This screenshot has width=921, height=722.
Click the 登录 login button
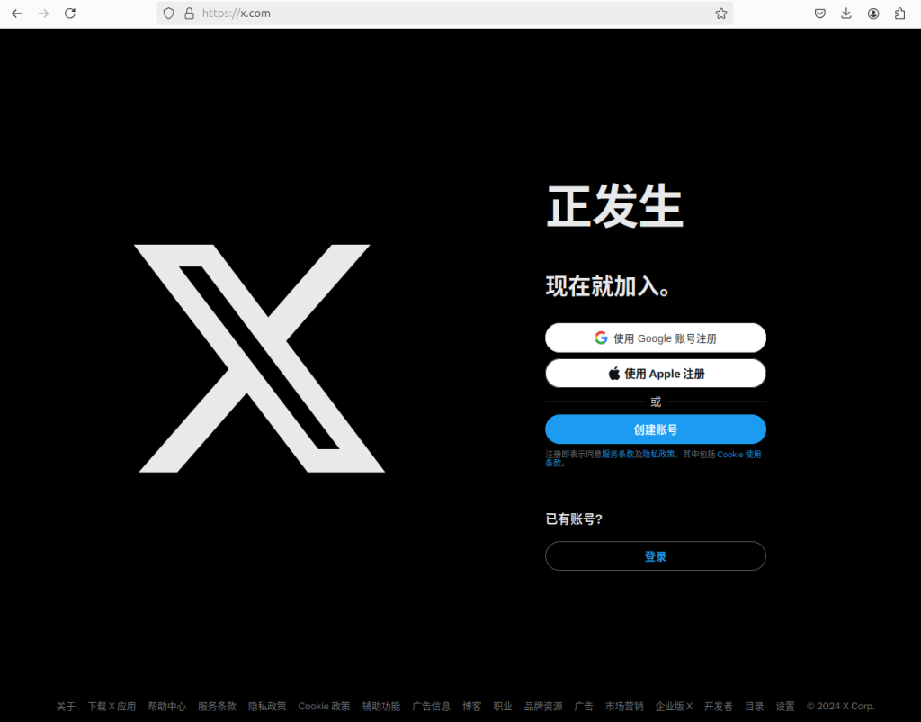tap(655, 556)
